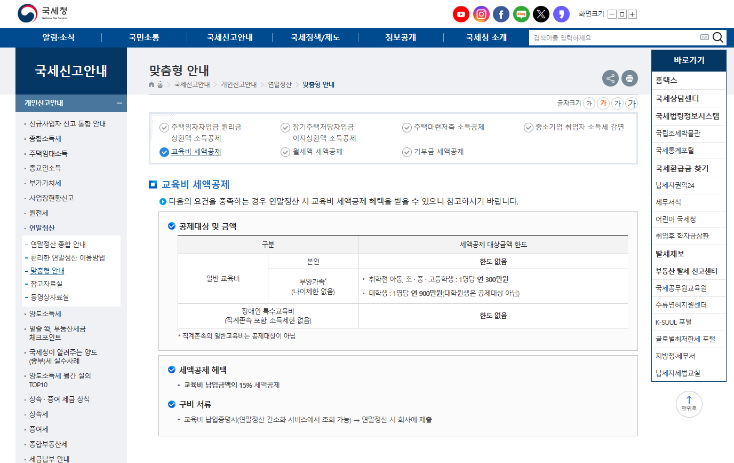Open the 정보공개 menu
This screenshot has height=463, width=734.
coord(401,37)
